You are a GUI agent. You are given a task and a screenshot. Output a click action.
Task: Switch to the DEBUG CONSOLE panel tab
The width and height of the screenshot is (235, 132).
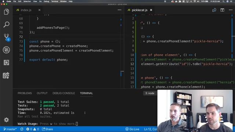[64, 93]
